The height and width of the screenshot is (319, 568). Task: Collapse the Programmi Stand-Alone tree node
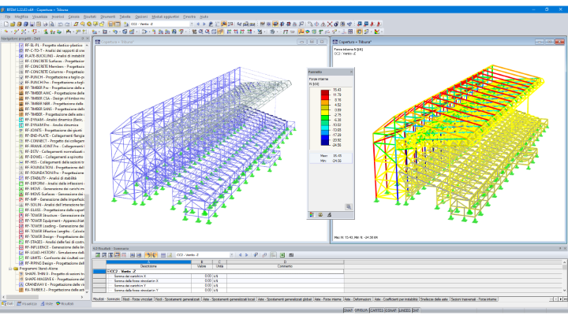point(10,269)
